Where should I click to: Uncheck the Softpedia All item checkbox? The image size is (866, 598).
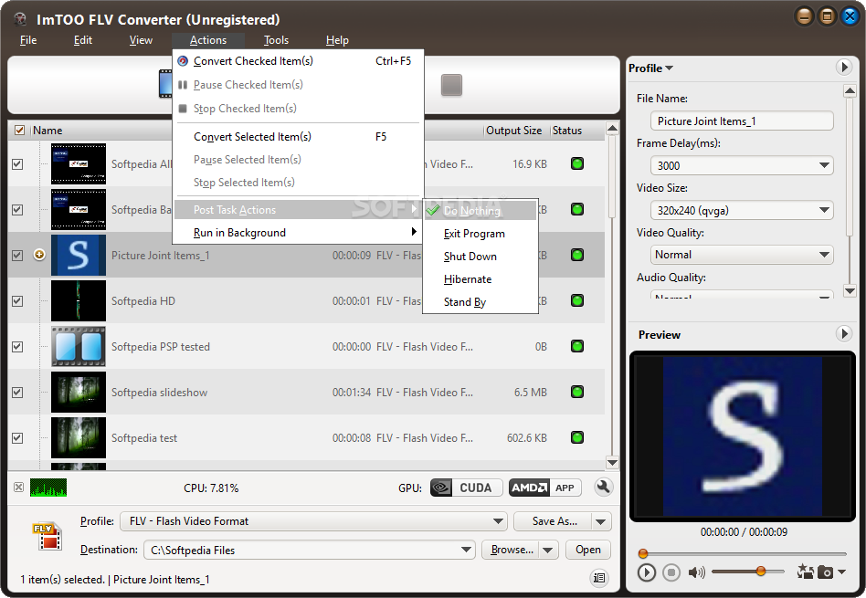[17, 164]
